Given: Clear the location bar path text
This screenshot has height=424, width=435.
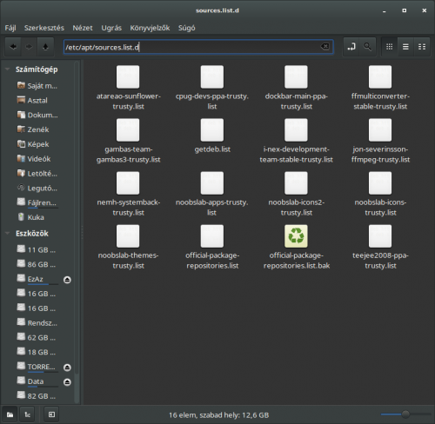Looking at the screenshot, I should 325,47.
